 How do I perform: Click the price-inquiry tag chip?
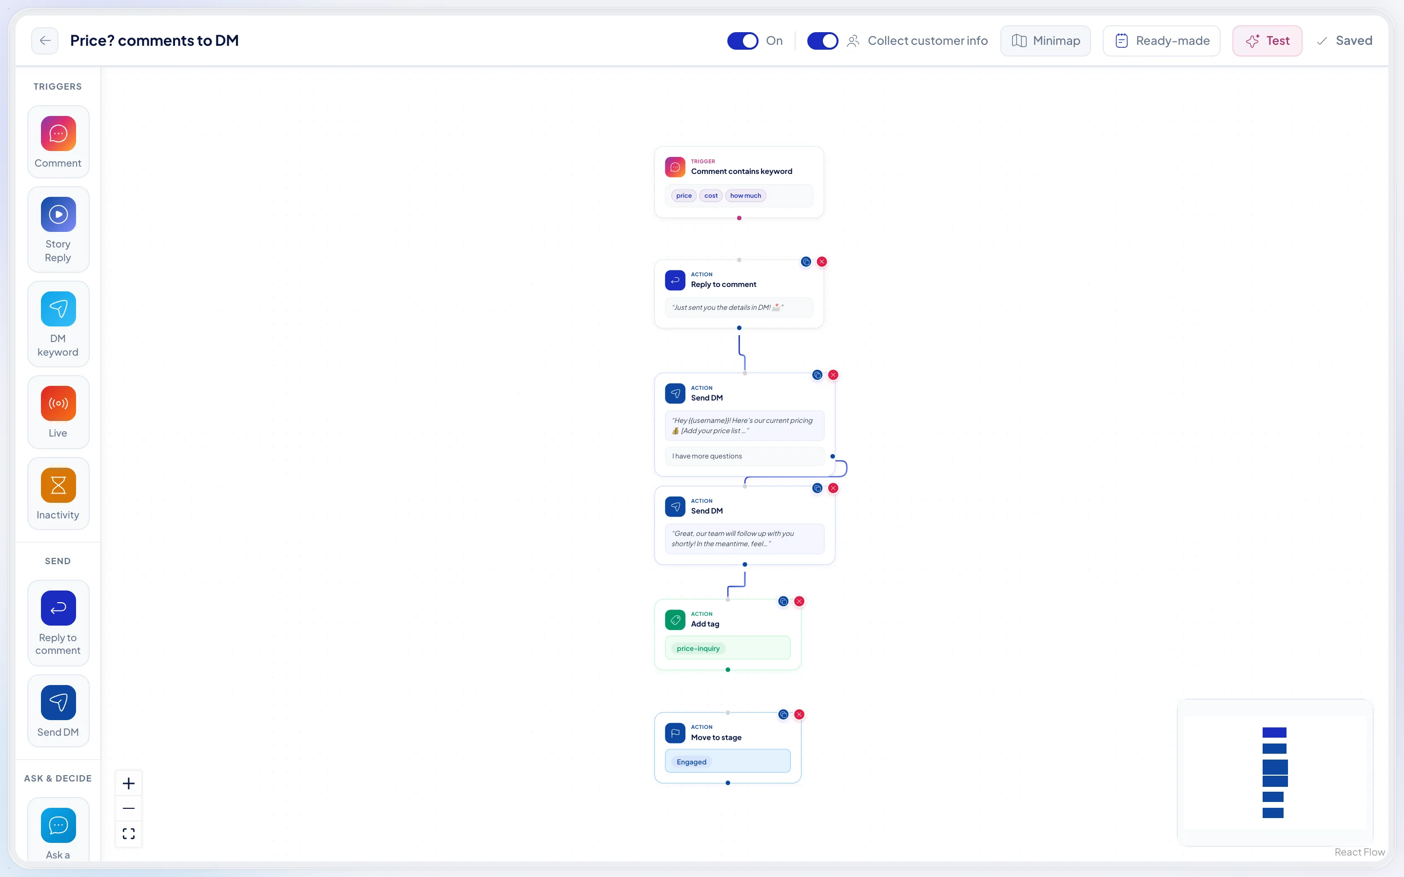[x=698, y=648]
